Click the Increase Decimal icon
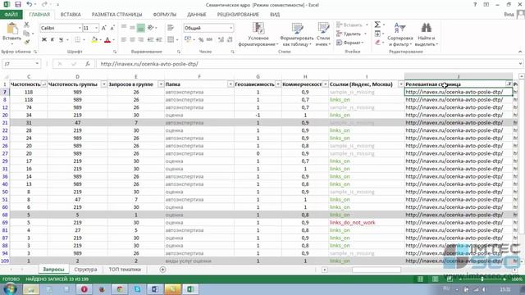The image size is (525, 295). coord(221,40)
